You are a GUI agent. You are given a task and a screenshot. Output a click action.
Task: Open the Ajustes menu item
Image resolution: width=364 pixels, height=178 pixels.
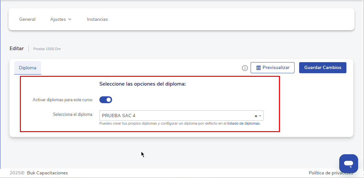point(58,20)
